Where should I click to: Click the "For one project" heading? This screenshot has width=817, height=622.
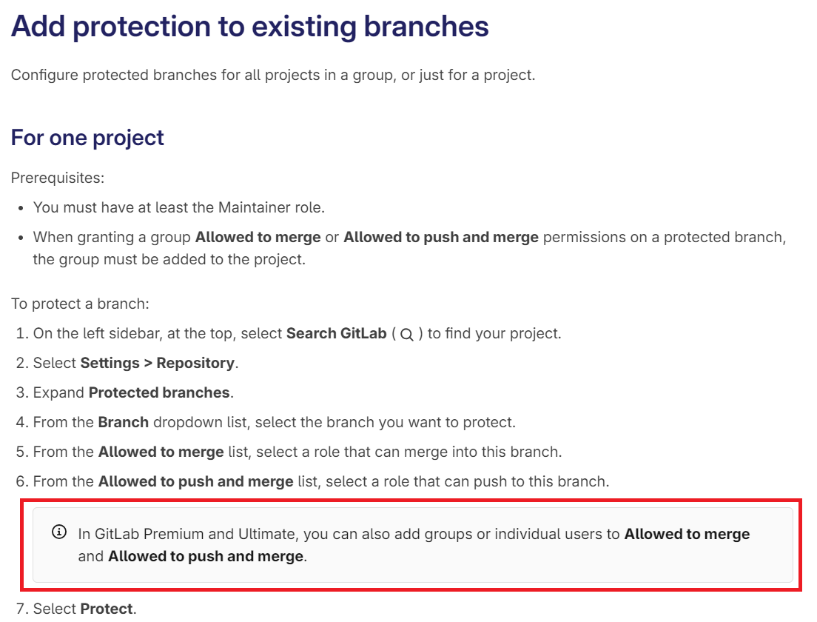click(x=87, y=138)
